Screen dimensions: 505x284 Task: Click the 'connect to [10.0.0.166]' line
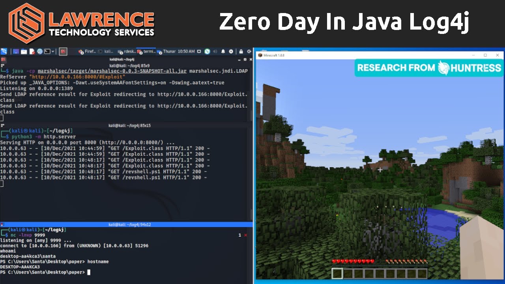pos(74,246)
